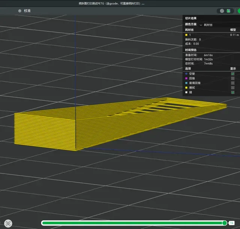Click the 装填回抽 option label
The width and height of the screenshot is (240, 229).
coord(195,83)
